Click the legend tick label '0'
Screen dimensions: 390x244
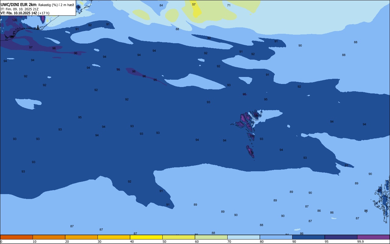pos(1,242)
